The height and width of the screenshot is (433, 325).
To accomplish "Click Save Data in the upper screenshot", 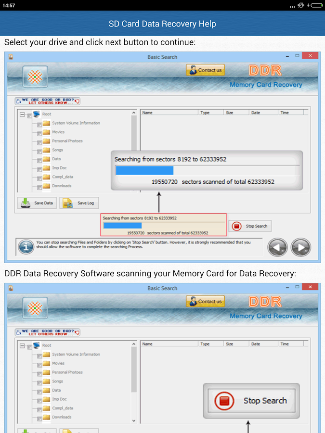I will (x=37, y=203).
